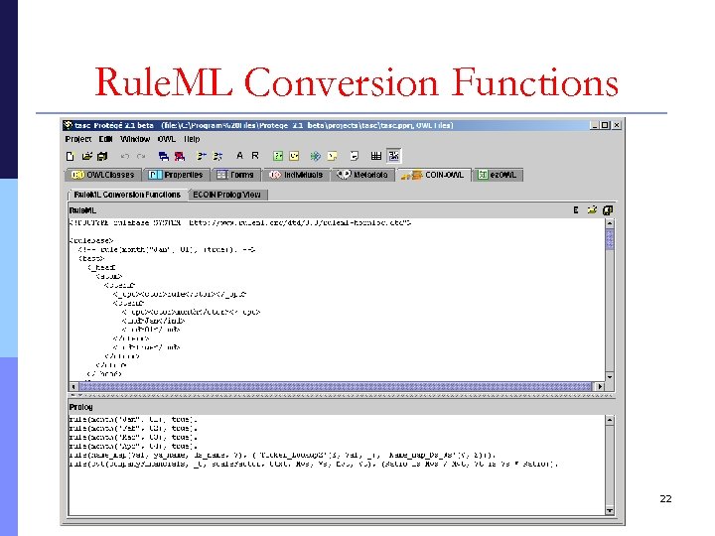Click the red cascading windows toolbar icon
Screen dimensions: 715x536
tap(180, 157)
